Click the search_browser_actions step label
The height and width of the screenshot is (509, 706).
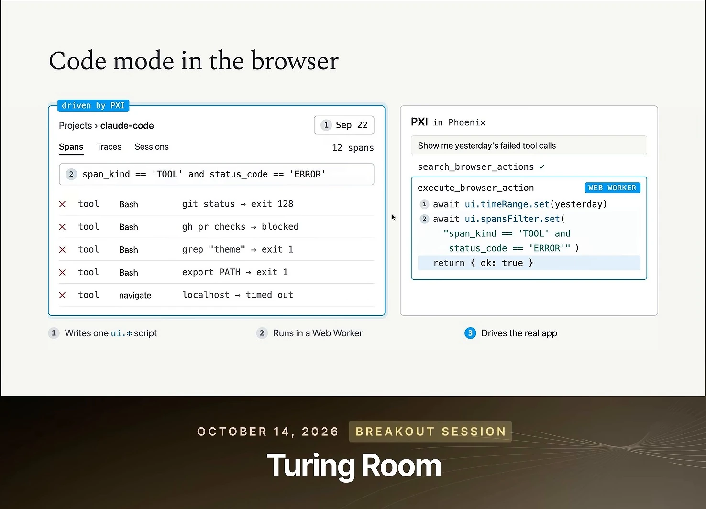(x=476, y=167)
